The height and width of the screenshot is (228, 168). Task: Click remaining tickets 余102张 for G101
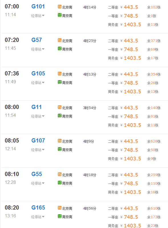pos(153,7)
